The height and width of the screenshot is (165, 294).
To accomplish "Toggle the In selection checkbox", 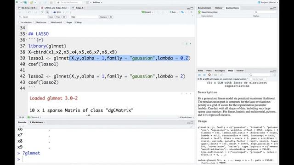I will coord(19,22).
